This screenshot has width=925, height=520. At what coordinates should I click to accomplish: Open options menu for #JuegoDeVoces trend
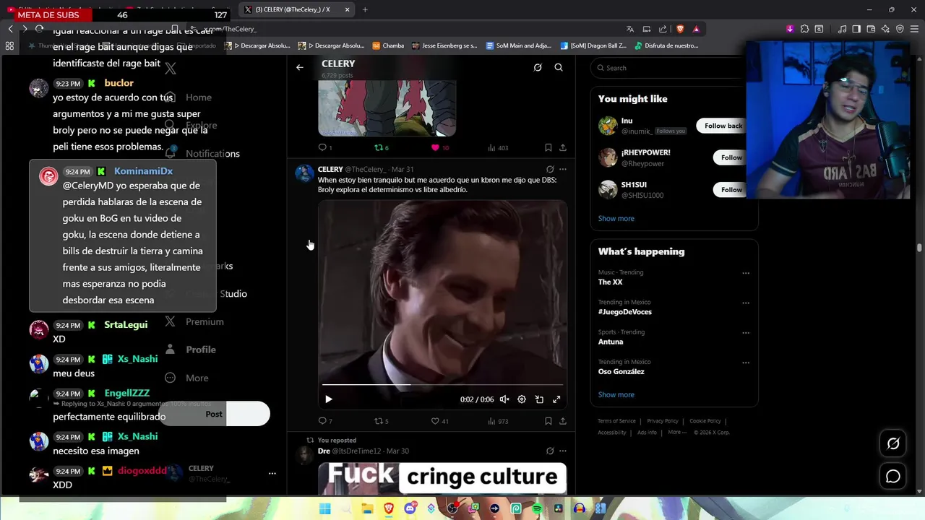[x=746, y=303]
